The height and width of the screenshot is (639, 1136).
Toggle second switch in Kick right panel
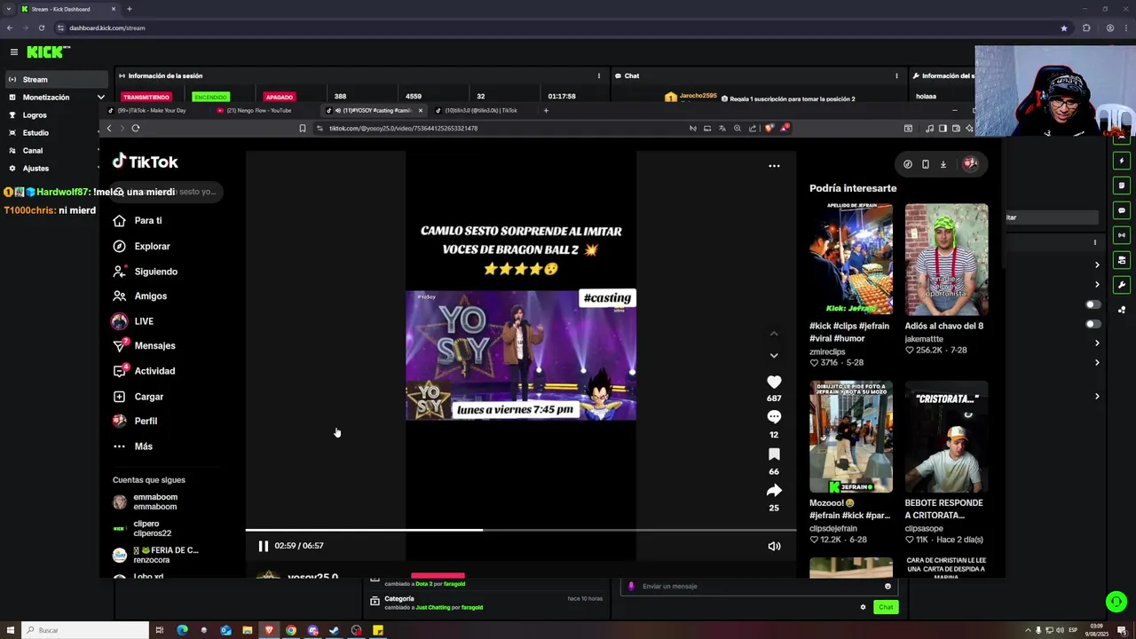pyautogui.click(x=1093, y=324)
